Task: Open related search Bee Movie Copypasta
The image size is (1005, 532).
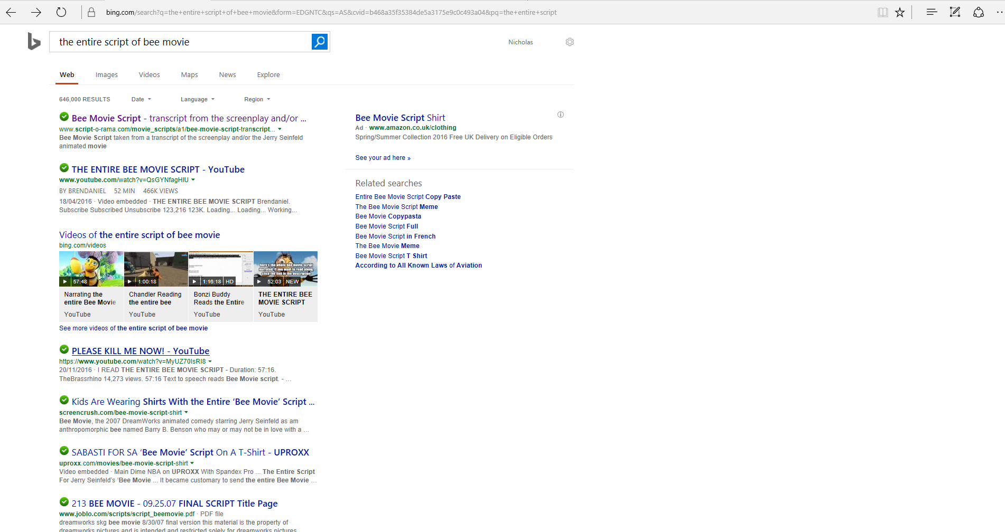Action: point(388,216)
